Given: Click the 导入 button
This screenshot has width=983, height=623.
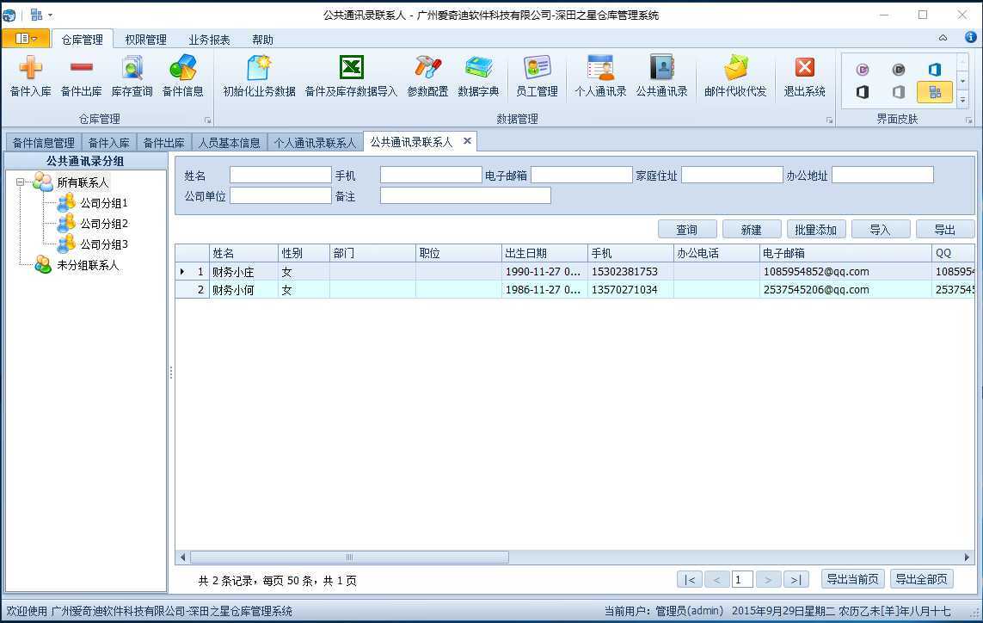Looking at the screenshot, I should point(880,230).
